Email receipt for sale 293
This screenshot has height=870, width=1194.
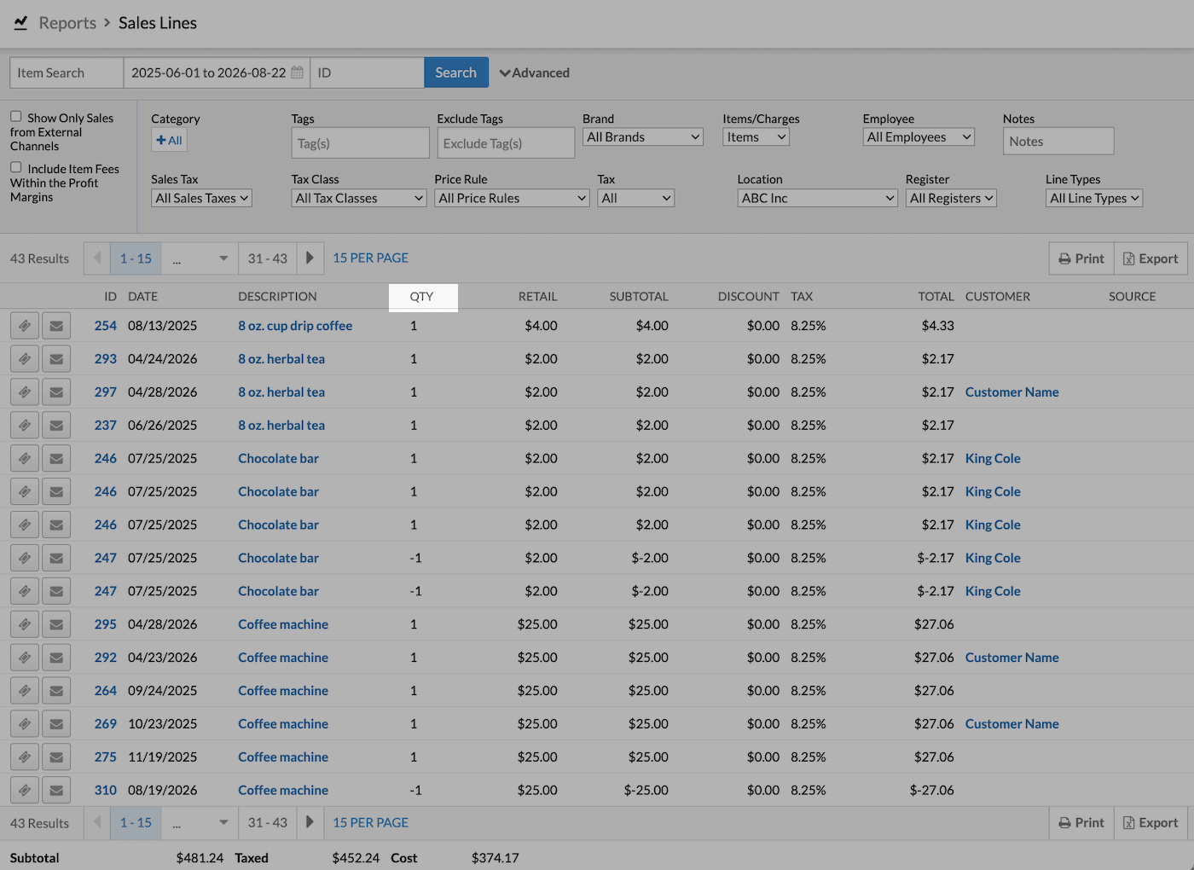pyautogui.click(x=56, y=359)
